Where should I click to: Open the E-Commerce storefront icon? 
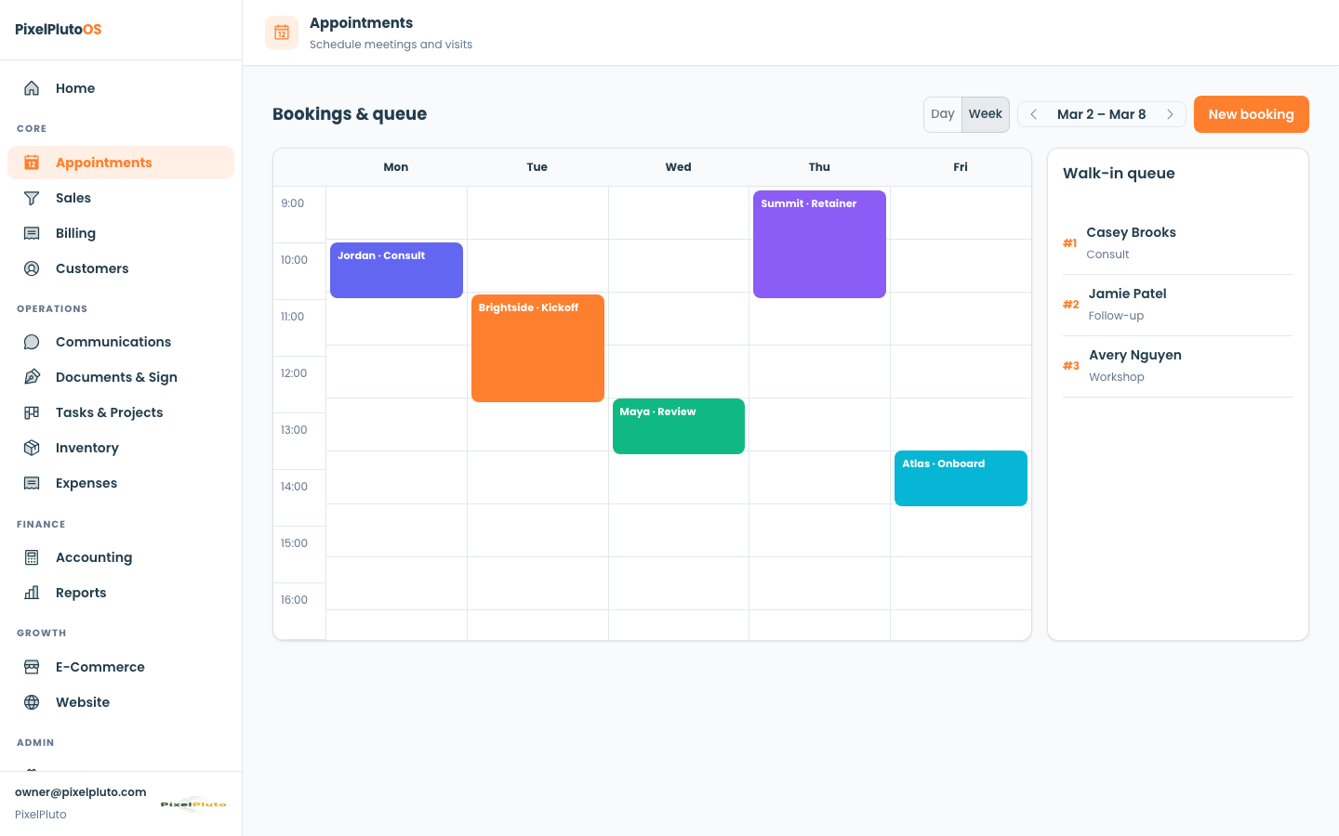point(32,667)
